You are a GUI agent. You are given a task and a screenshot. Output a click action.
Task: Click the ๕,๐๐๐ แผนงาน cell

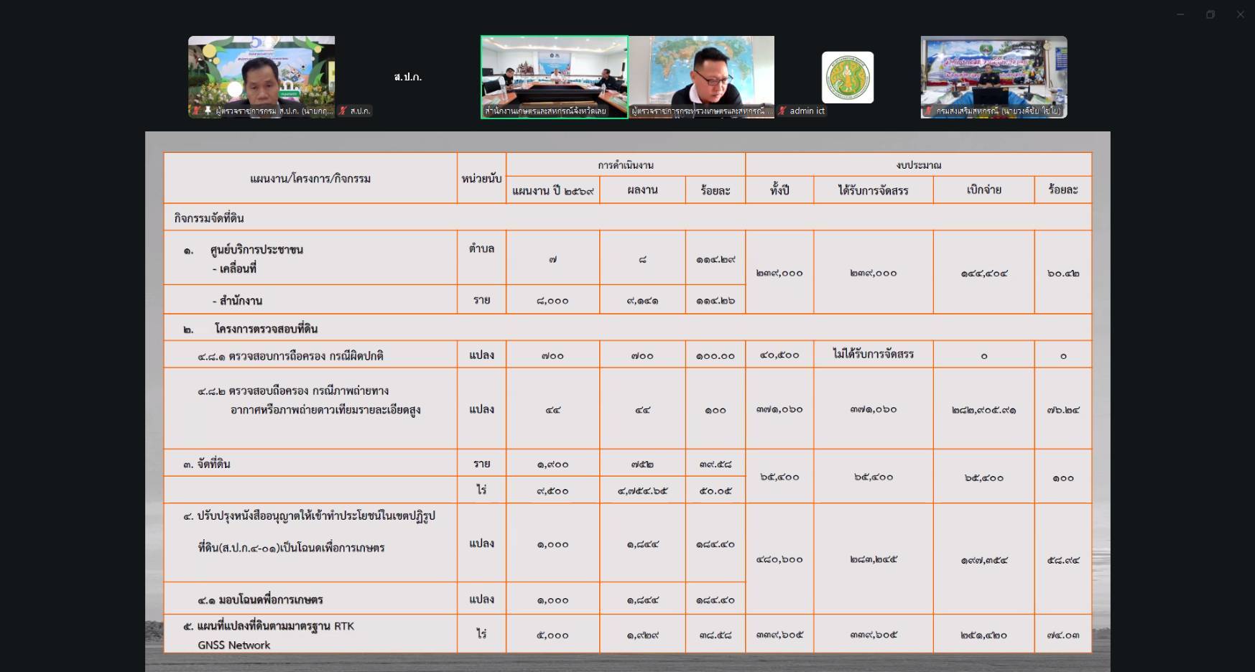552,635
